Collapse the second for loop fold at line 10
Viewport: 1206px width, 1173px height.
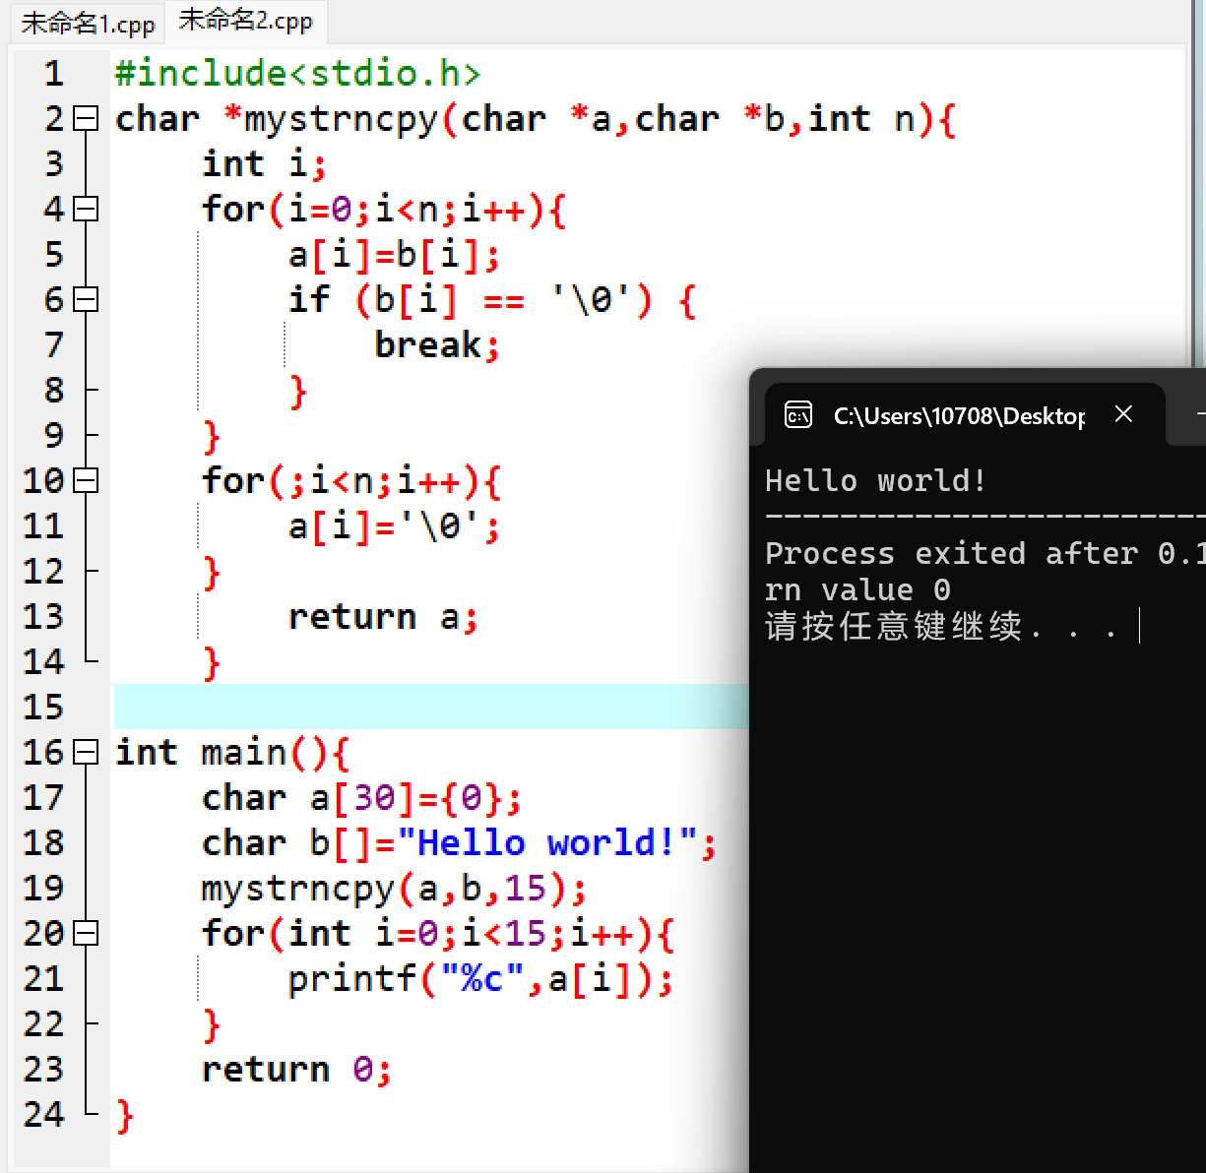(x=87, y=481)
